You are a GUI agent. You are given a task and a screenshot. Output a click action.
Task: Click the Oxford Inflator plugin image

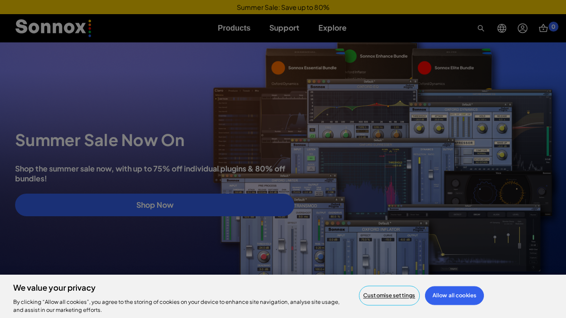coord(377,248)
